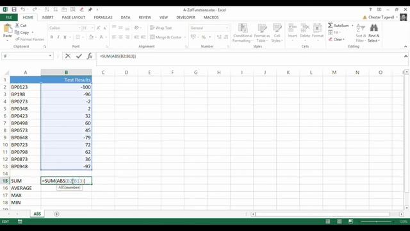
Task: Switch to Page Layout view icon
Action: tap(339, 221)
